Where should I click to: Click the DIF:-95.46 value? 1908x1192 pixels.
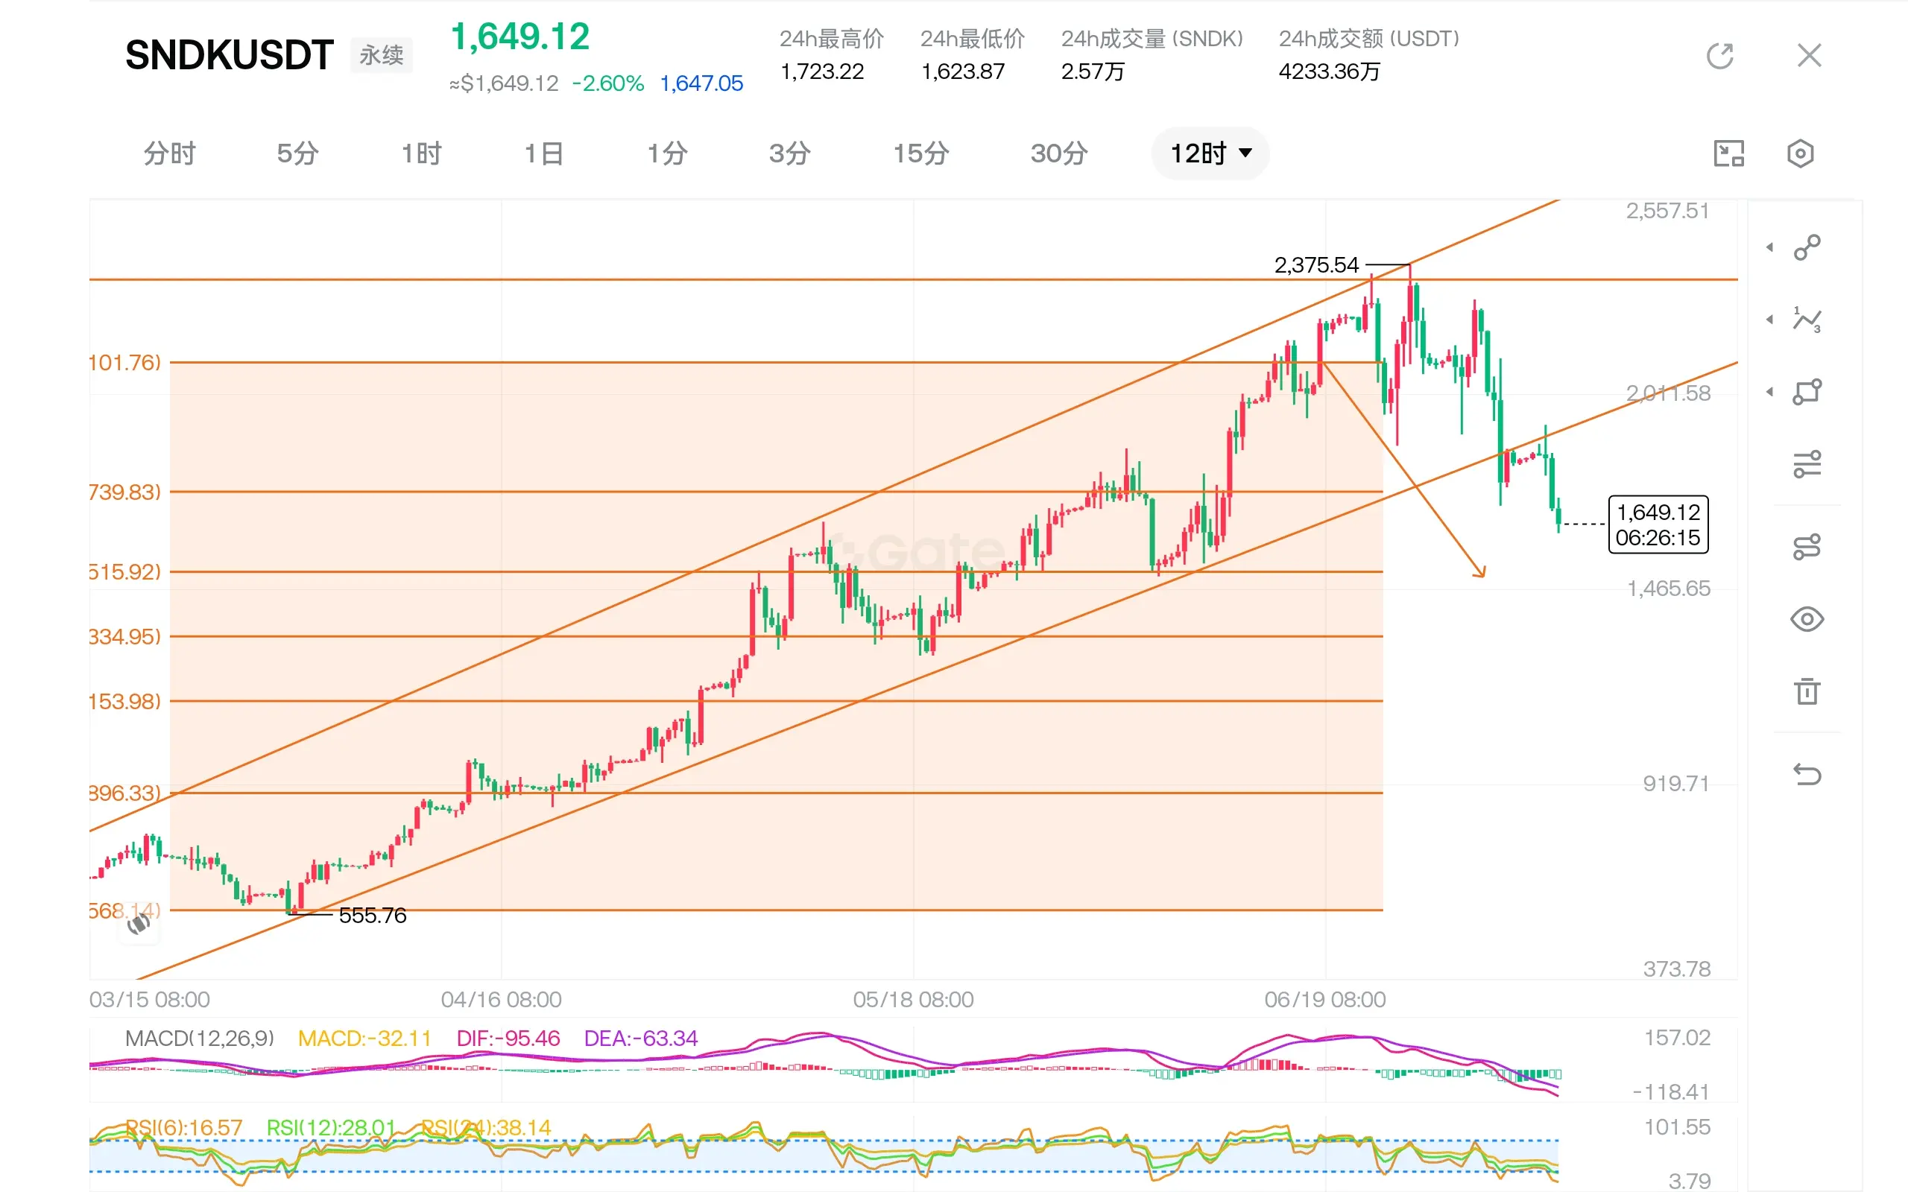point(508,1039)
